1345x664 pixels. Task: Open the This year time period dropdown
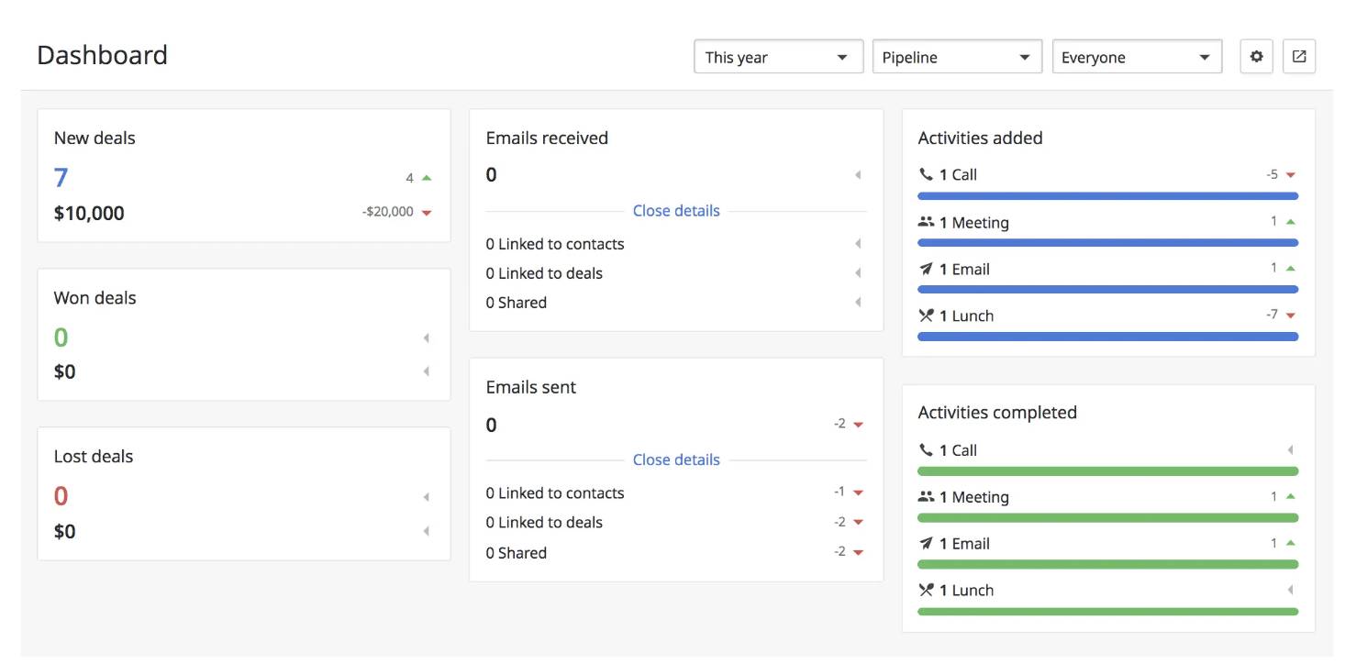(777, 56)
